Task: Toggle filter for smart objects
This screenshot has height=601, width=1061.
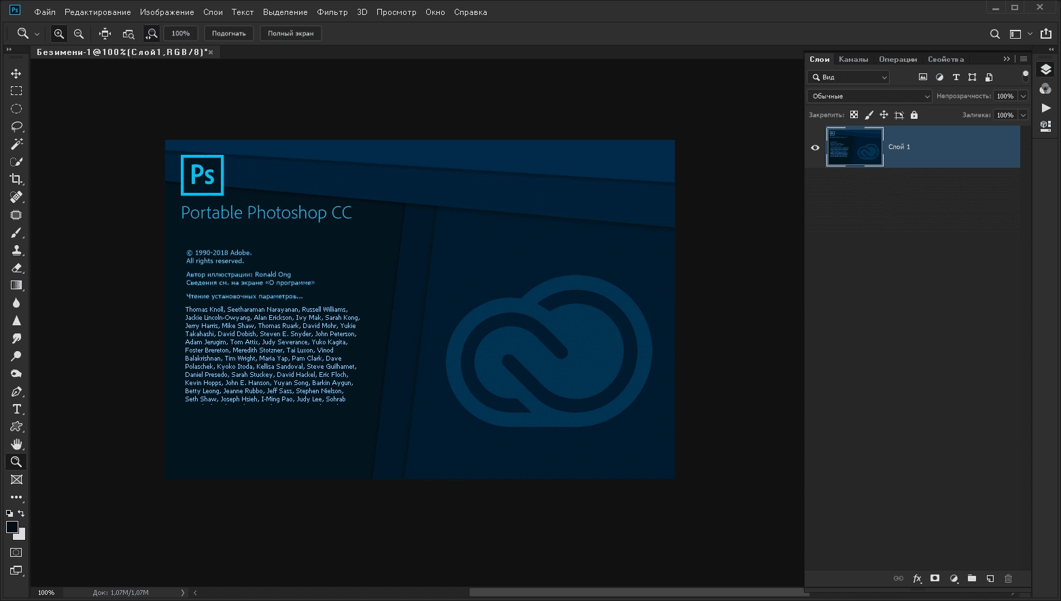Action: 989,77
